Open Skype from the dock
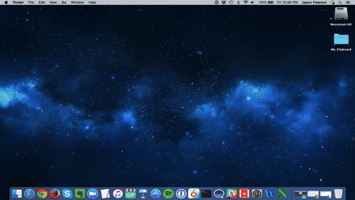The width and height of the screenshot is (355, 200). pos(67,194)
